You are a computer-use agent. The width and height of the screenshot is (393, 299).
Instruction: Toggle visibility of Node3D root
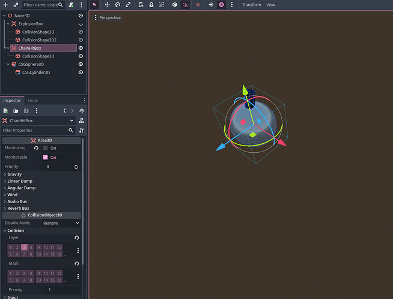81,16
